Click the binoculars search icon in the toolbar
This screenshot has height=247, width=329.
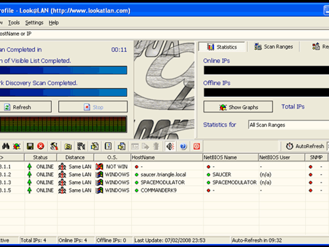(x=6, y=146)
